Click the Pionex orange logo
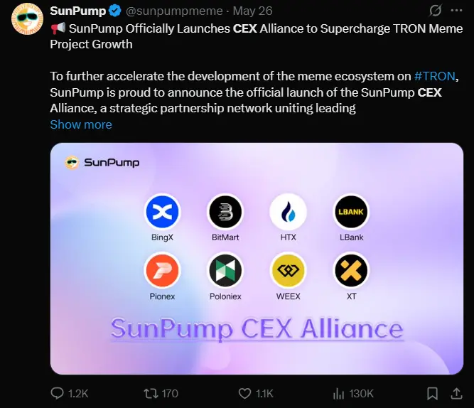Viewport: 474px width, 408px height. pos(163,271)
